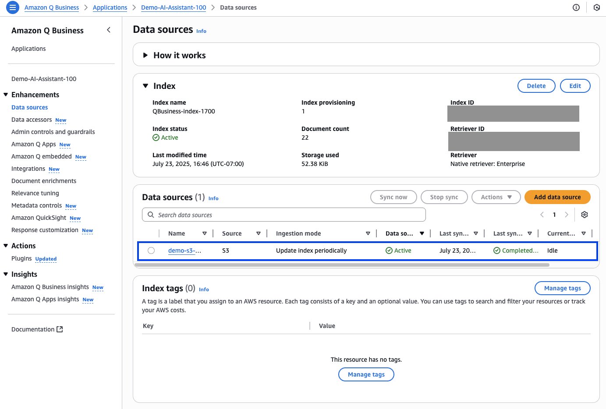The height and width of the screenshot is (409, 606).
Task: Click the Sync now button
Action: pos(393,197)
